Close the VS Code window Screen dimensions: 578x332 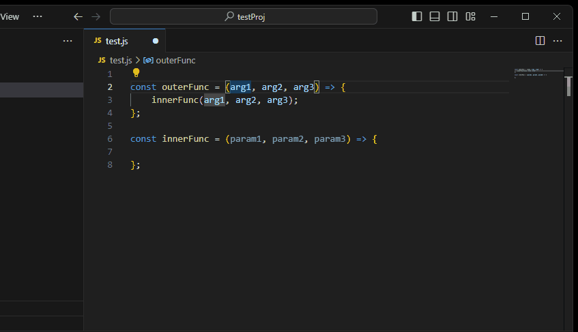click(557, 16)
